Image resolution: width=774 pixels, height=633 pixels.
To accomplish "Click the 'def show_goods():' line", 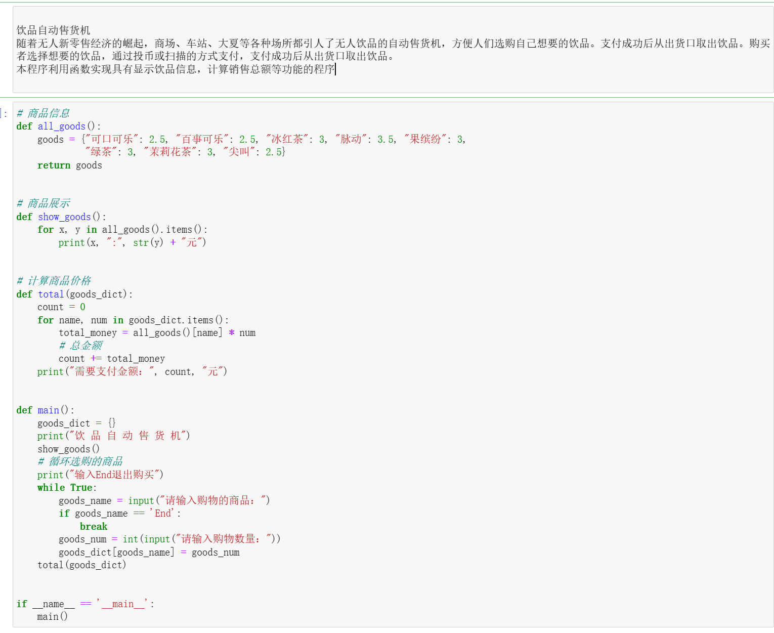I will [x=61, y=217].
